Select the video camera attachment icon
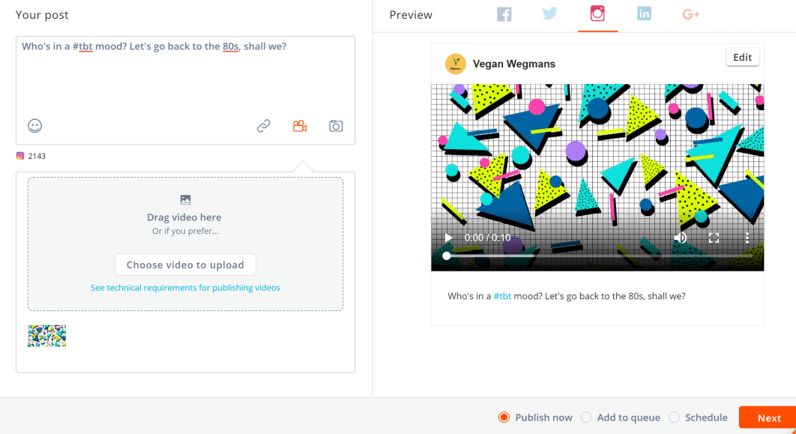Image resolution: width=796 pixels, height=434 pixels. (x=300, y=126)
